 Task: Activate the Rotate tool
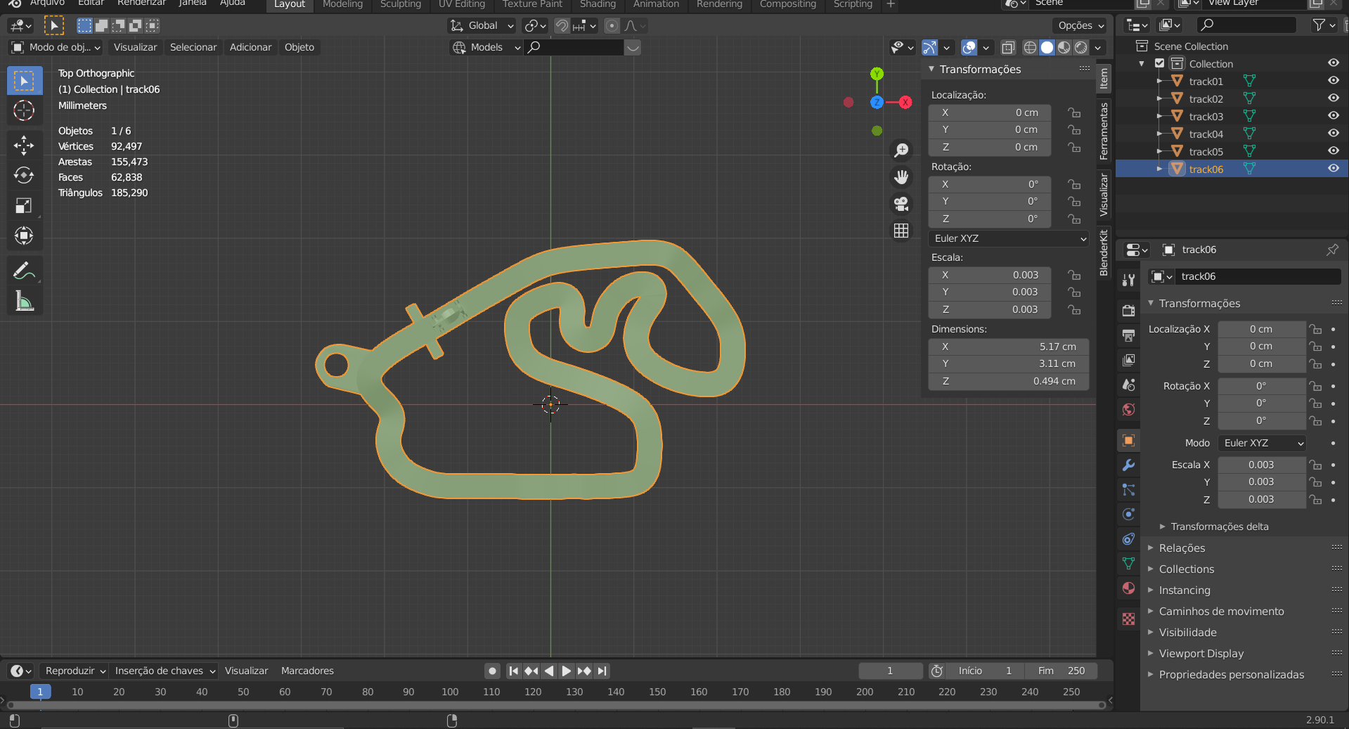(24, 175)
